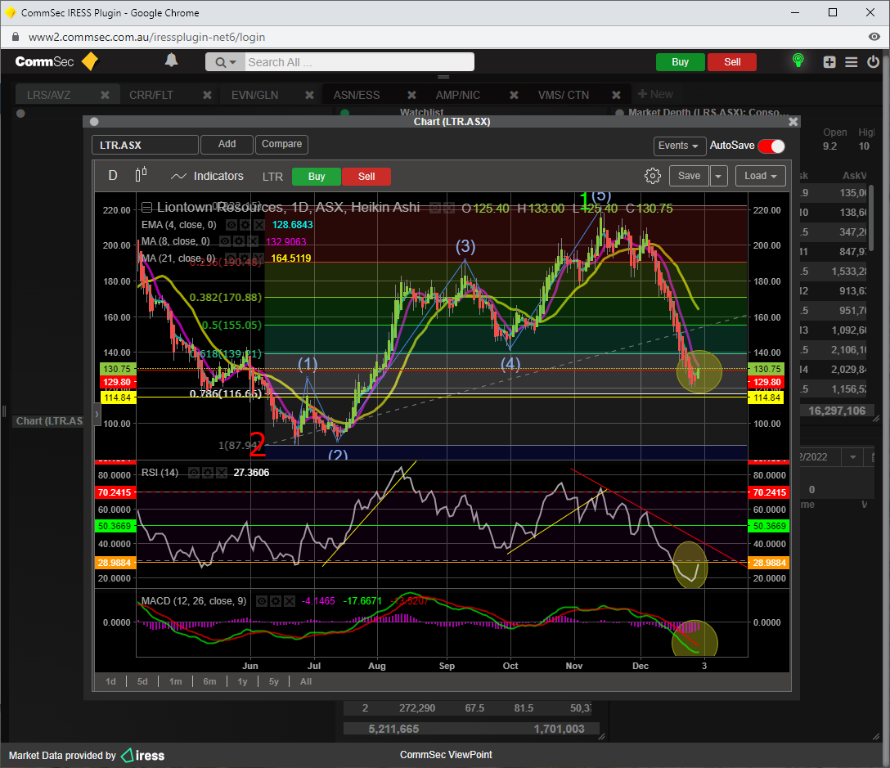Click the red Sell button in chart toolbar
This screenshot has width=890, height=768.
coord(366,177)
